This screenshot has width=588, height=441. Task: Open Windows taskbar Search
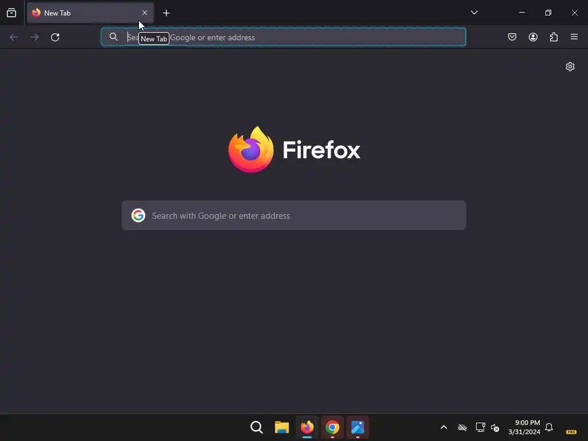click(x=257, y=427)
